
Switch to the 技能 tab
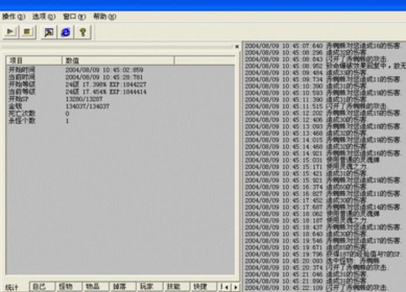click(x=174, y=287)
